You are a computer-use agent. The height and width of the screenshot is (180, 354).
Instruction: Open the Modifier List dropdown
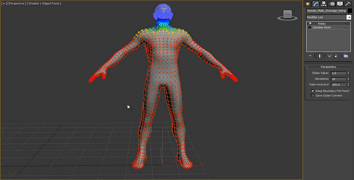[x=349, y=17]
